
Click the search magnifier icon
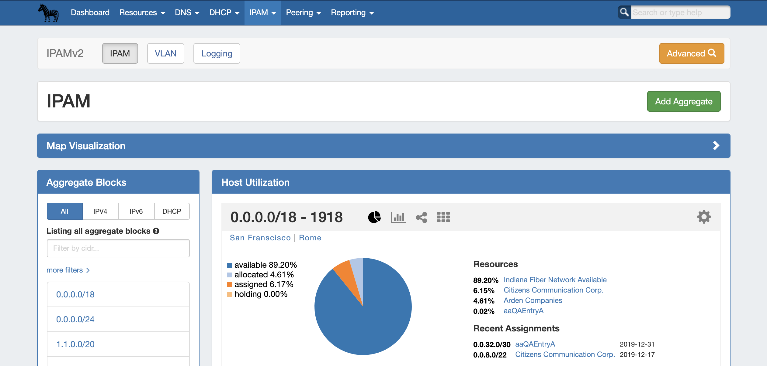coord(624,12)
